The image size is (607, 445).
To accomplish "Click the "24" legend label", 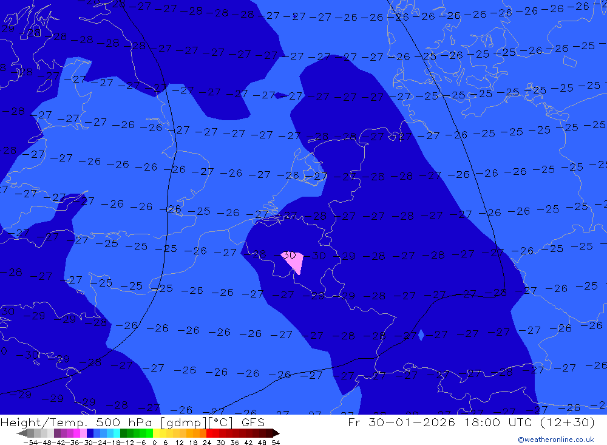I will coord(207,443).
